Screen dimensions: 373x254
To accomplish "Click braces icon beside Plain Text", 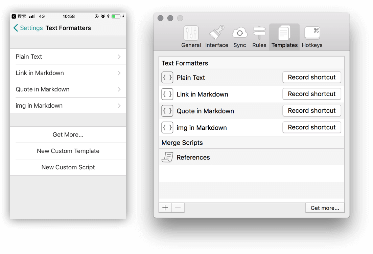I will (167, 78).
